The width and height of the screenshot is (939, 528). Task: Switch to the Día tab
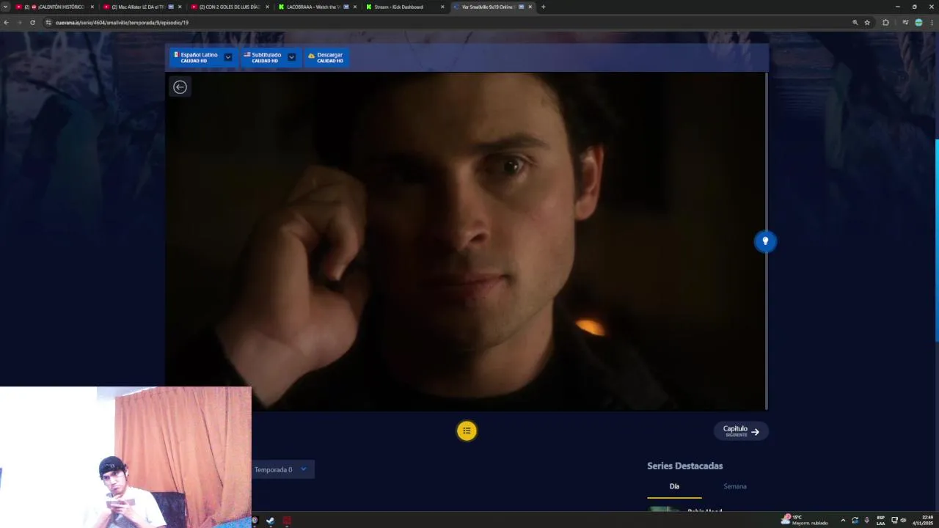tap(674, 486)
